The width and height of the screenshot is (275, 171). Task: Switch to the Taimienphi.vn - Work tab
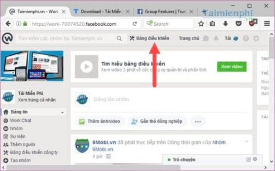point(38,11)
